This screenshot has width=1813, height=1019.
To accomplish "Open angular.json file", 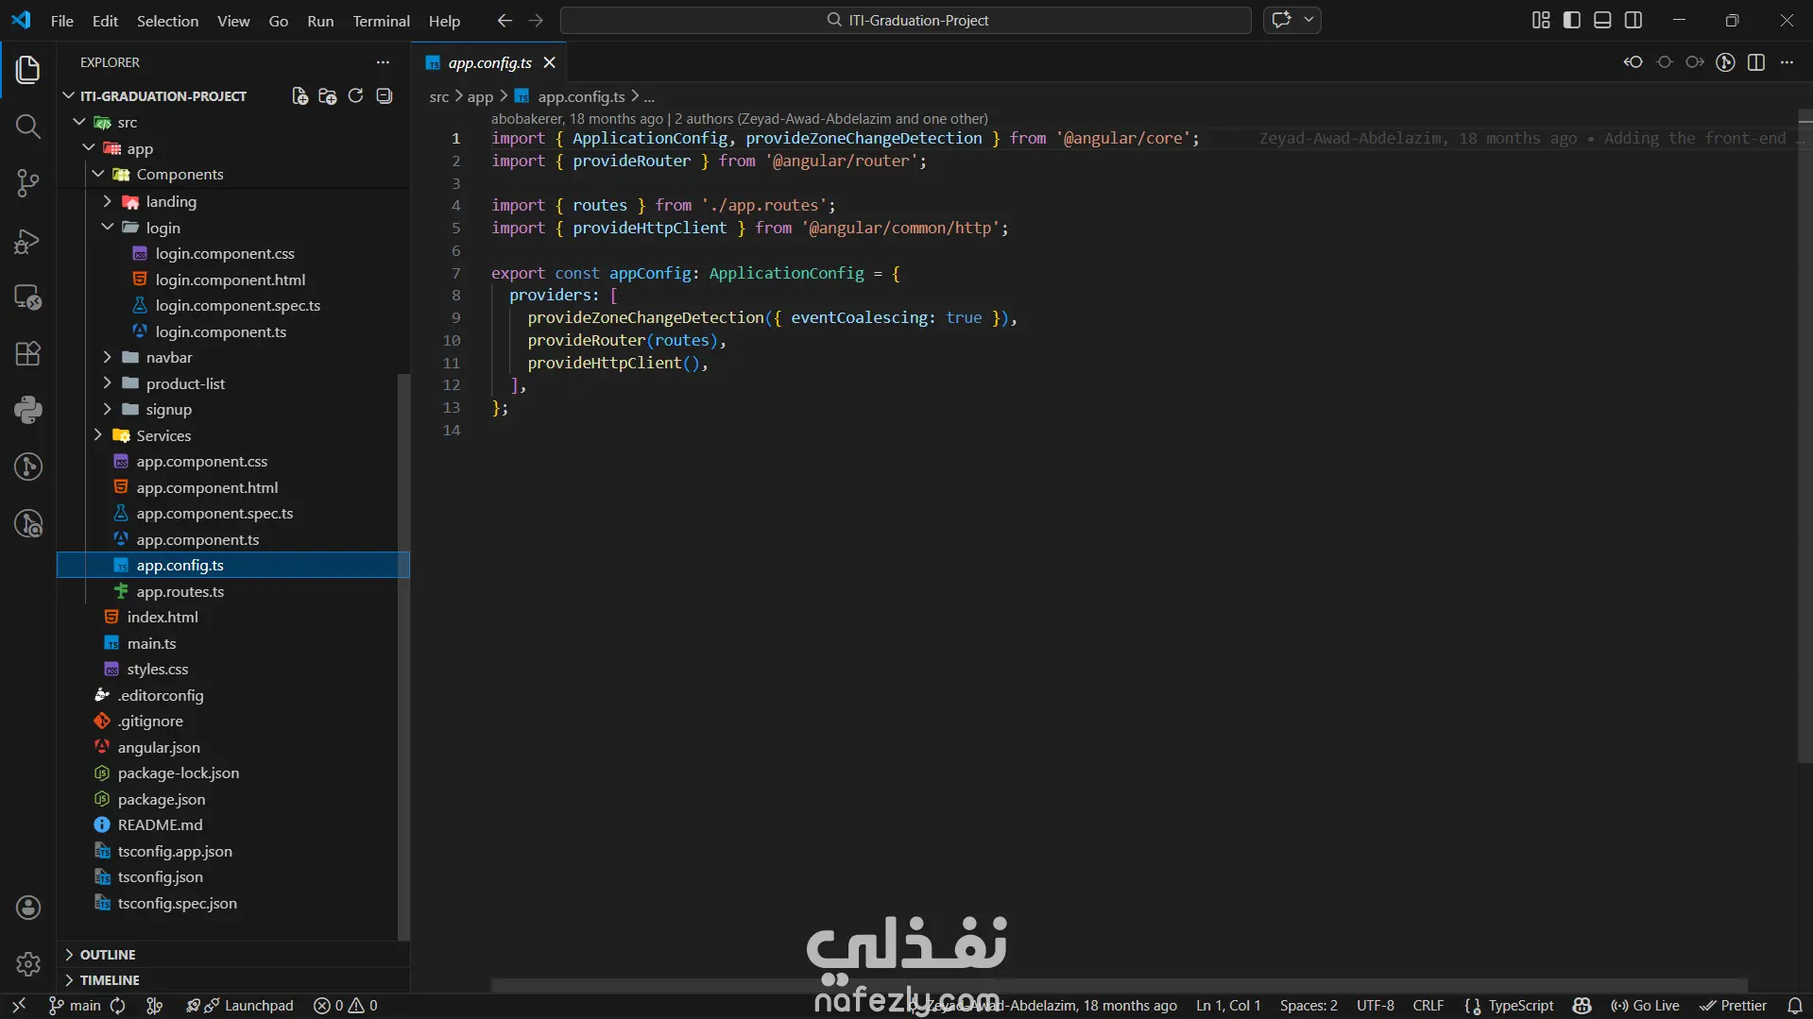I will 159,747.
